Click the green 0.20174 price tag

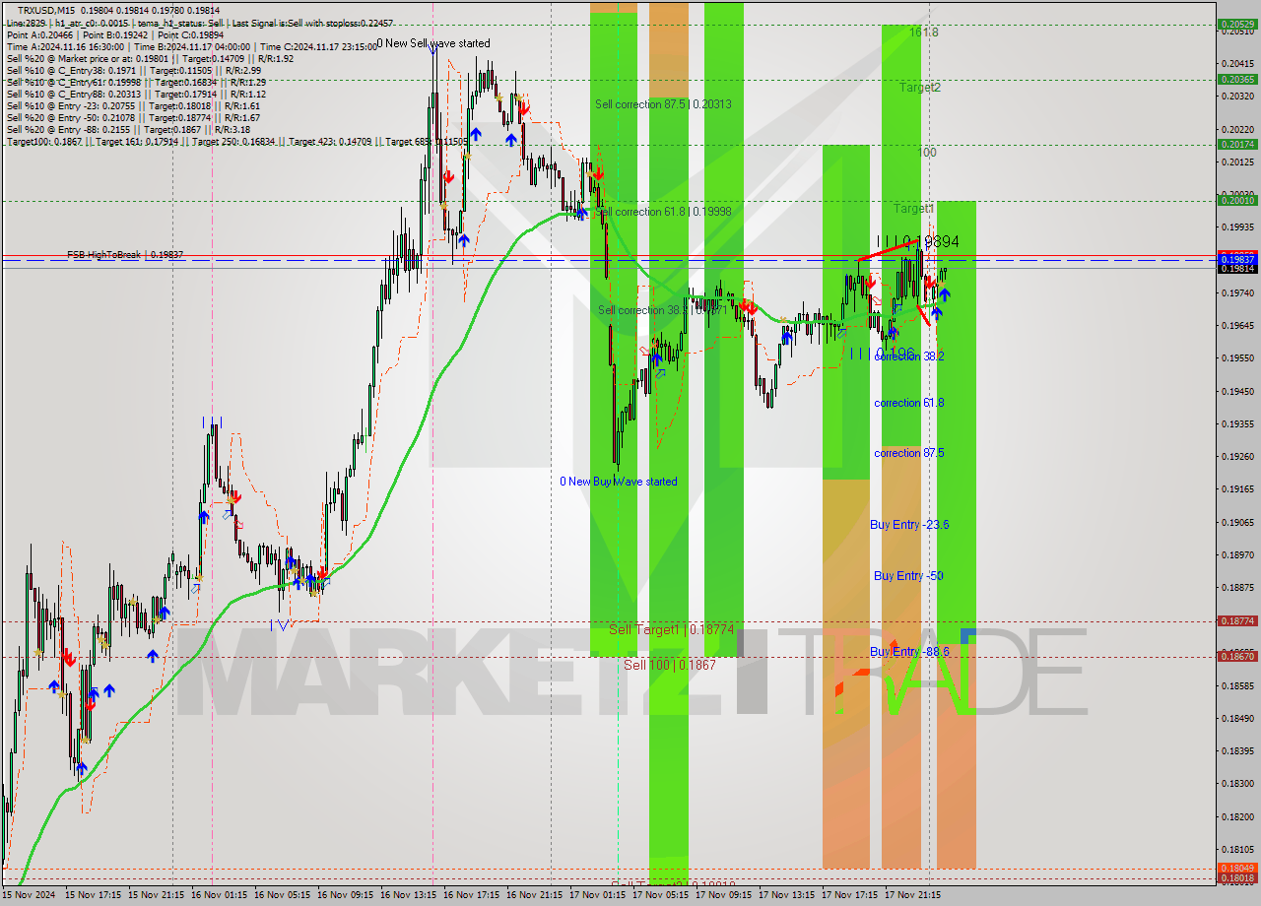[x=1236, y=144]
